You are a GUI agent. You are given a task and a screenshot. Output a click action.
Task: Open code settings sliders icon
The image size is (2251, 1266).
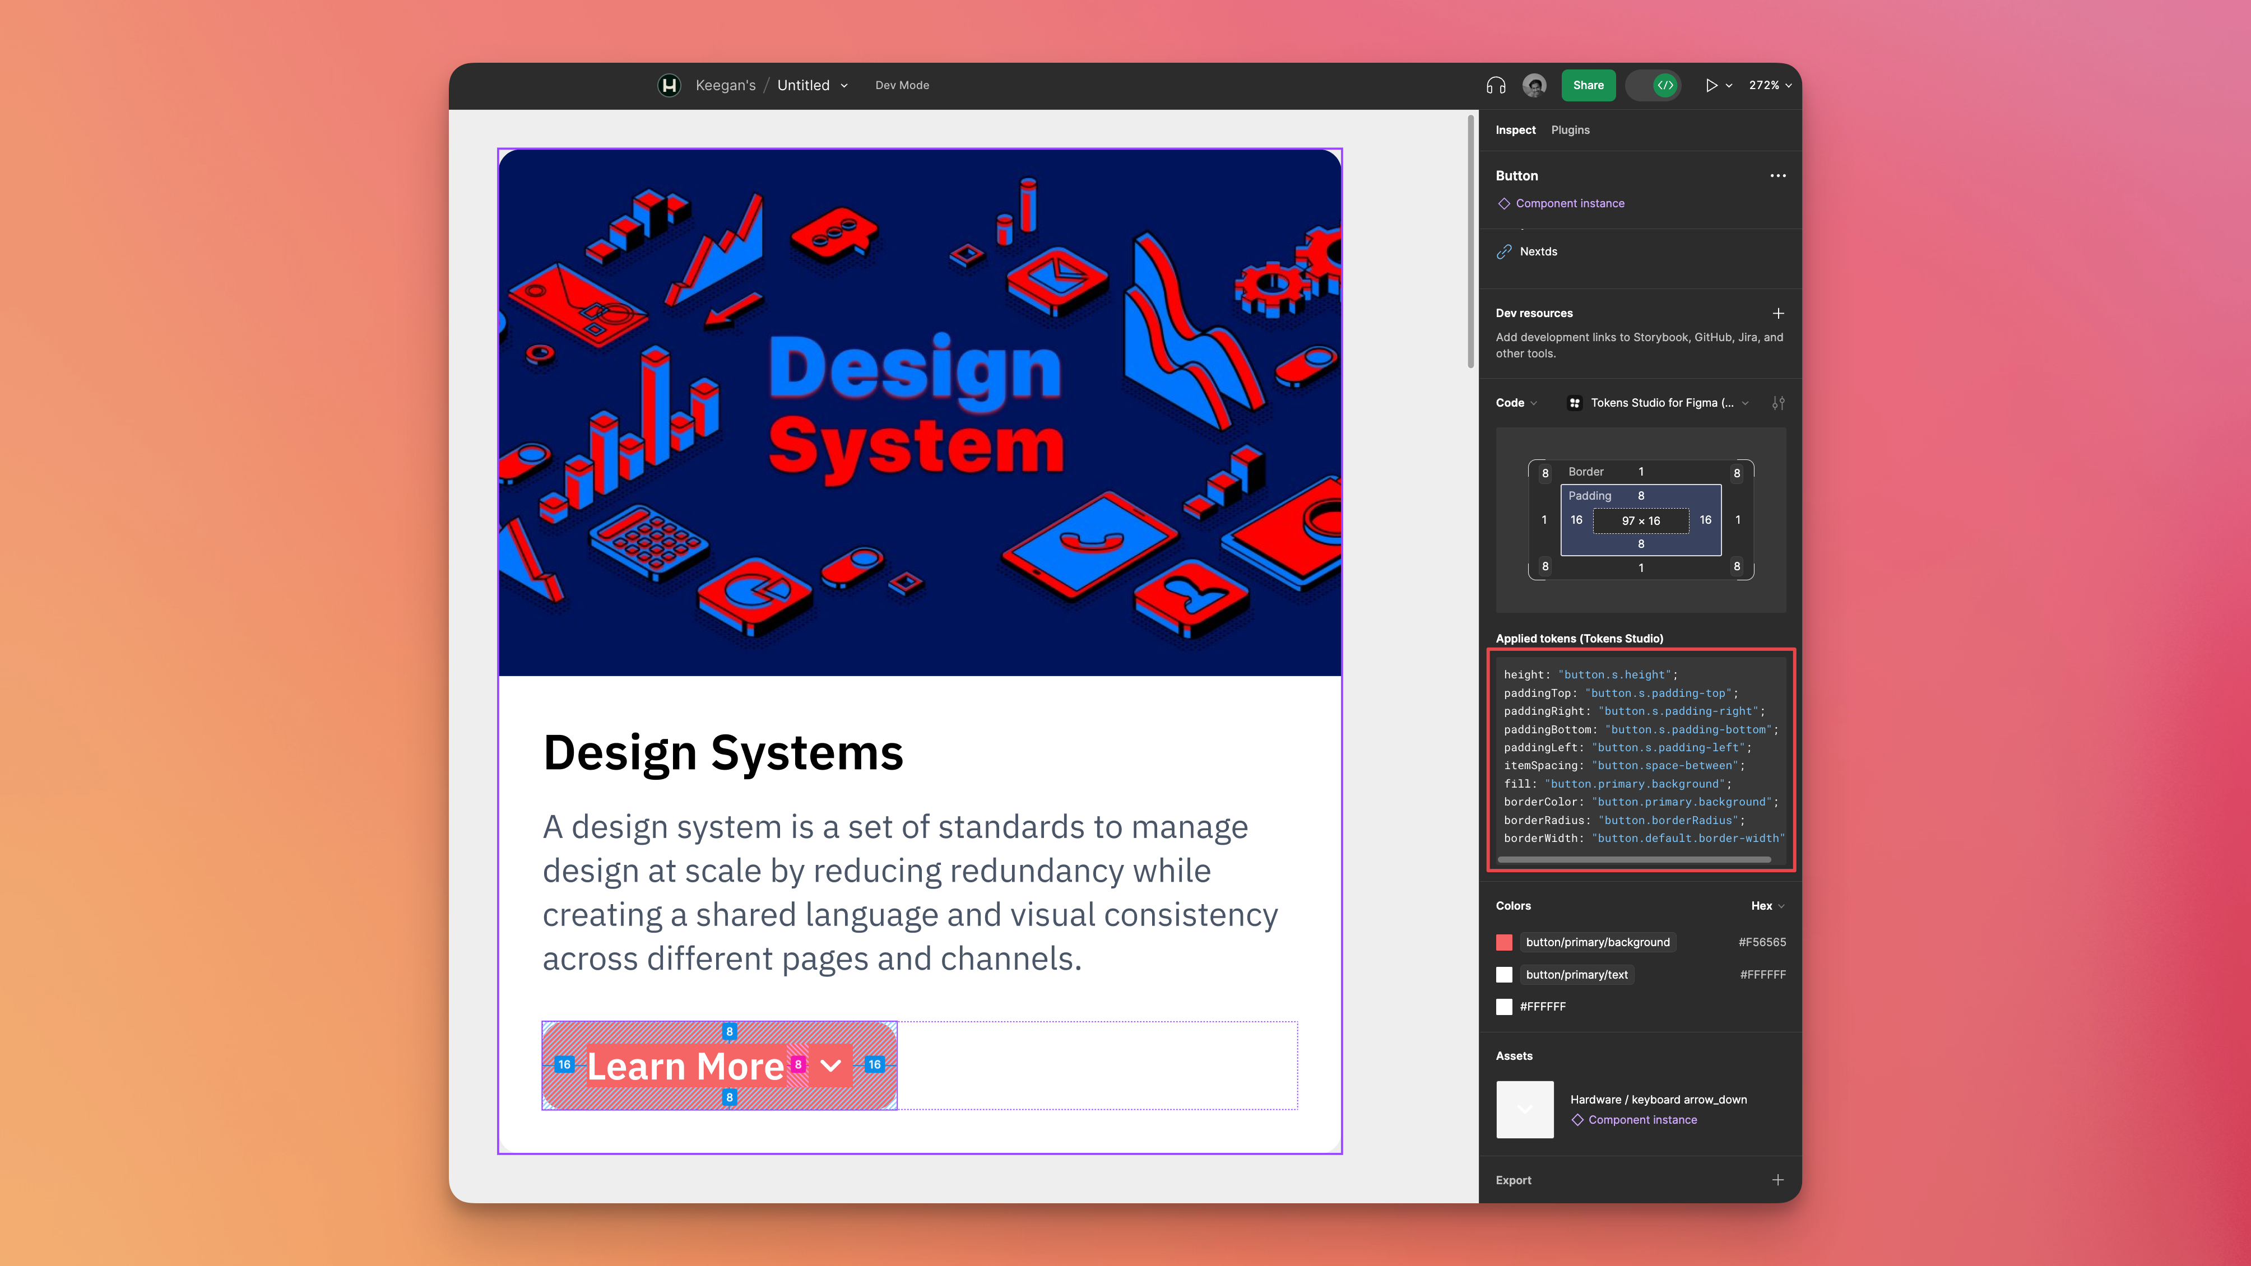1777,403
